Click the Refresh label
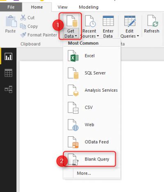This screenshot has height=192, width=164. click(x=152, y=31)
